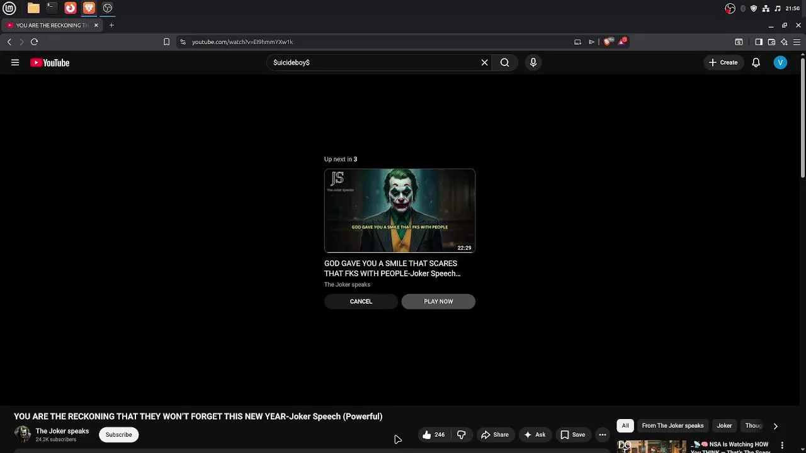The height and width of the screenshot is (453, 806).
Task: Save video to a playlist
Action: [573, 435]
